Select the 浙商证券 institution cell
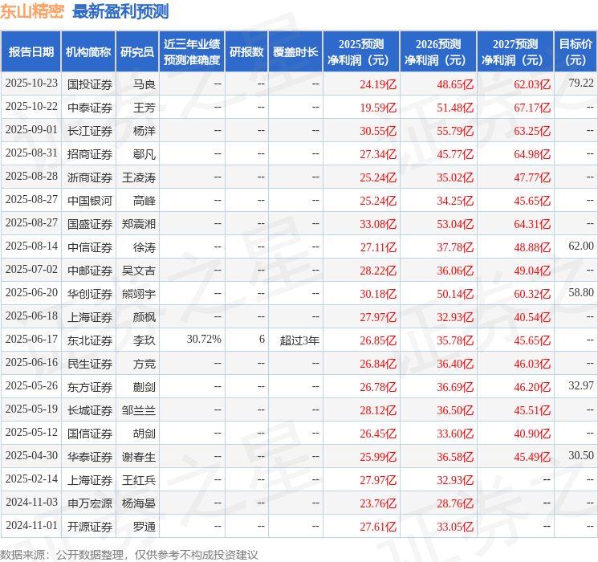Viewport: 598px width, 562px height. point(90,177)
